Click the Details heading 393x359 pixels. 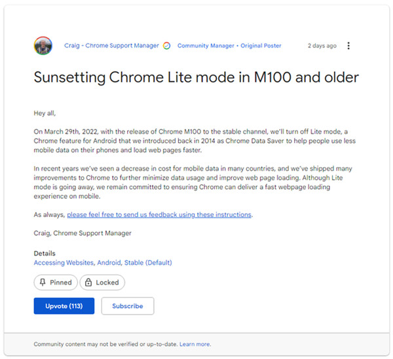pos(45,254)
